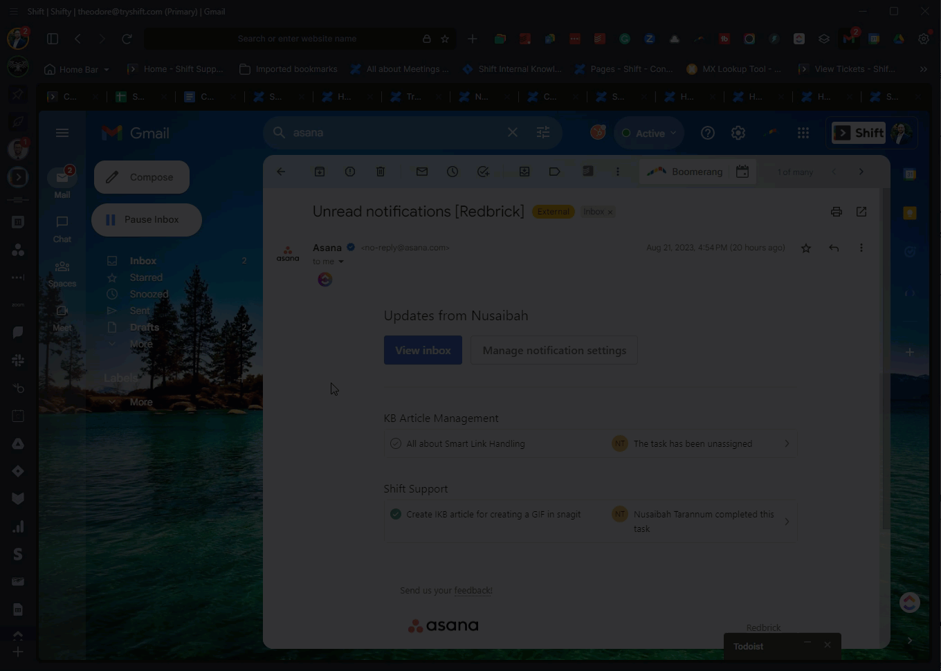Open the Shift settings gear in the top bar
The image size is (941, 671).
point(924,39)
